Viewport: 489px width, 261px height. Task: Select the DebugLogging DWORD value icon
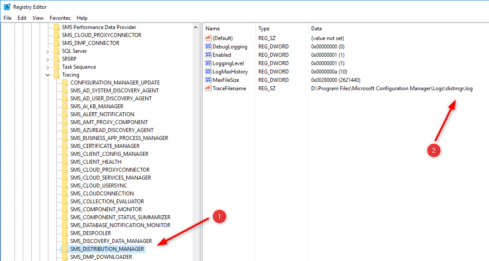tap(208, 47)
